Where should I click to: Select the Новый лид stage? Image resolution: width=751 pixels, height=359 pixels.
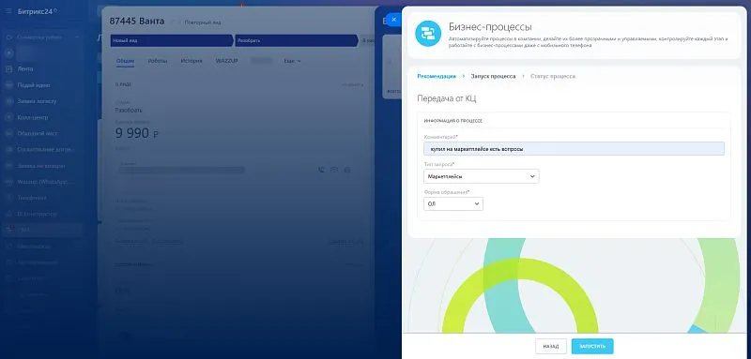click(172, 40)
